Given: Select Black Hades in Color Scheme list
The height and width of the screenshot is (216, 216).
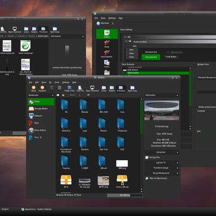Looking at the screenshot, I should click(156, 73).
